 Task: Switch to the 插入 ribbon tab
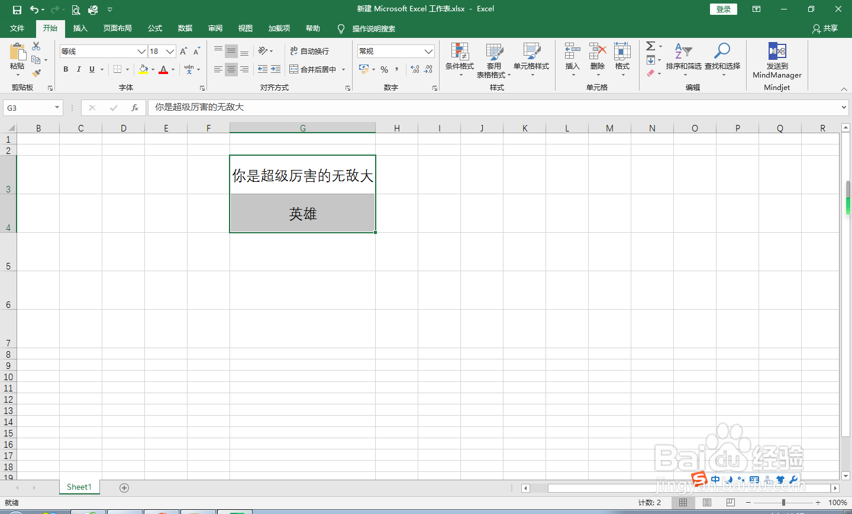(80, 28)
